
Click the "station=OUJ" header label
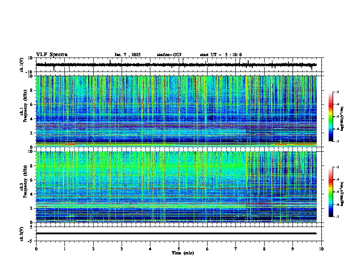pos(169,55)
